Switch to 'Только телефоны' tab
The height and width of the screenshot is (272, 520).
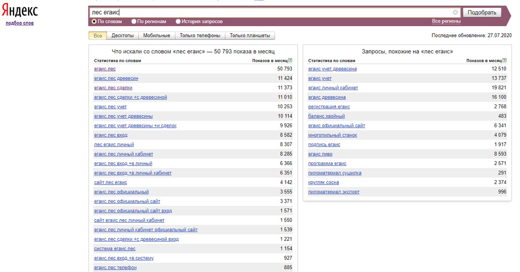pos(200,36)
